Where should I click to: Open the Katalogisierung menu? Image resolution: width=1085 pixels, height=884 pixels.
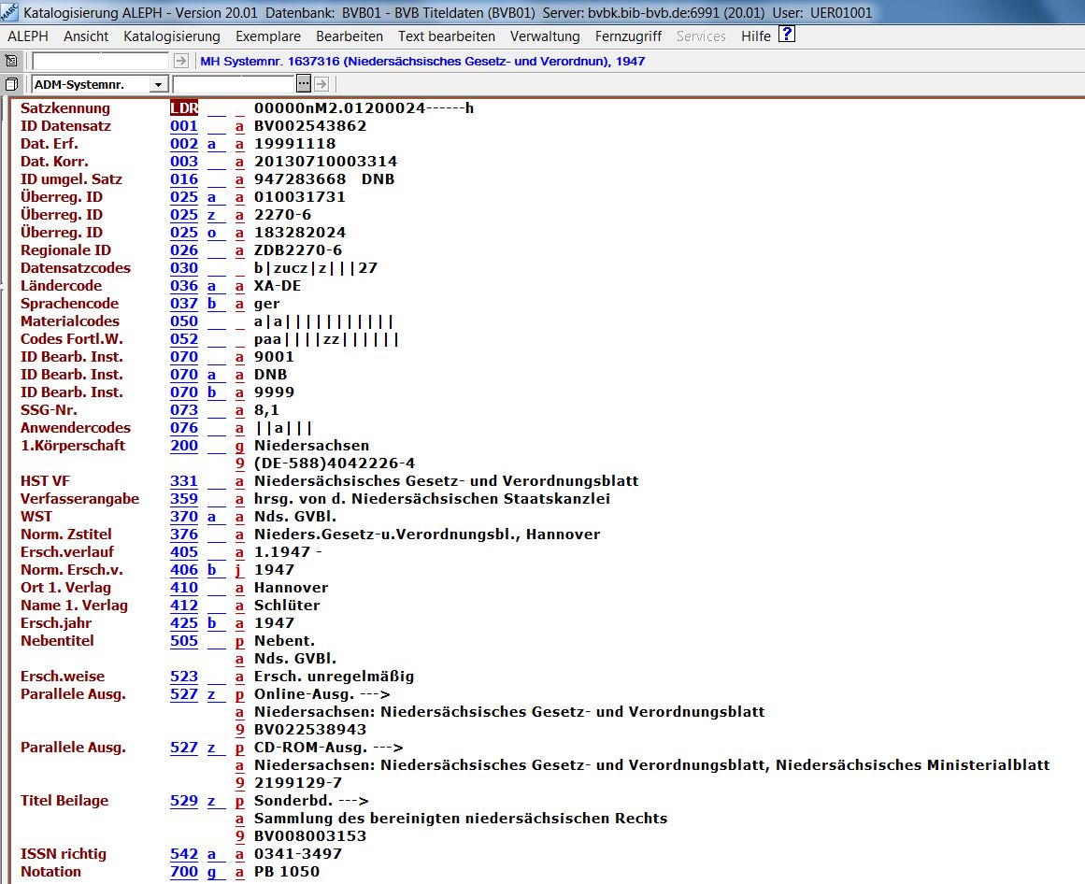coord(171,36)
